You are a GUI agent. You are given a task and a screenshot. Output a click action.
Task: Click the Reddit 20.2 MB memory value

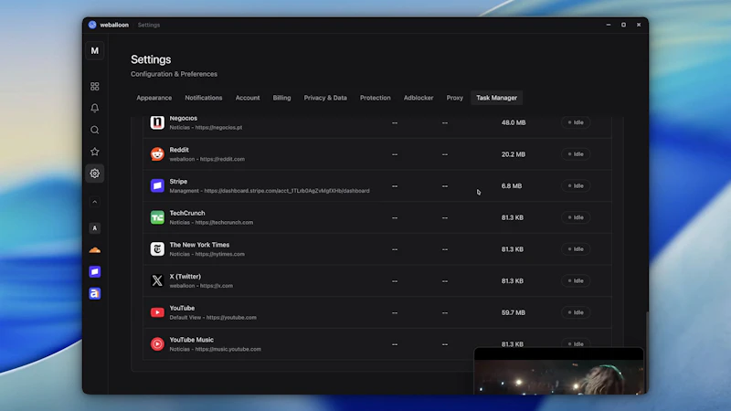(514, 154)
